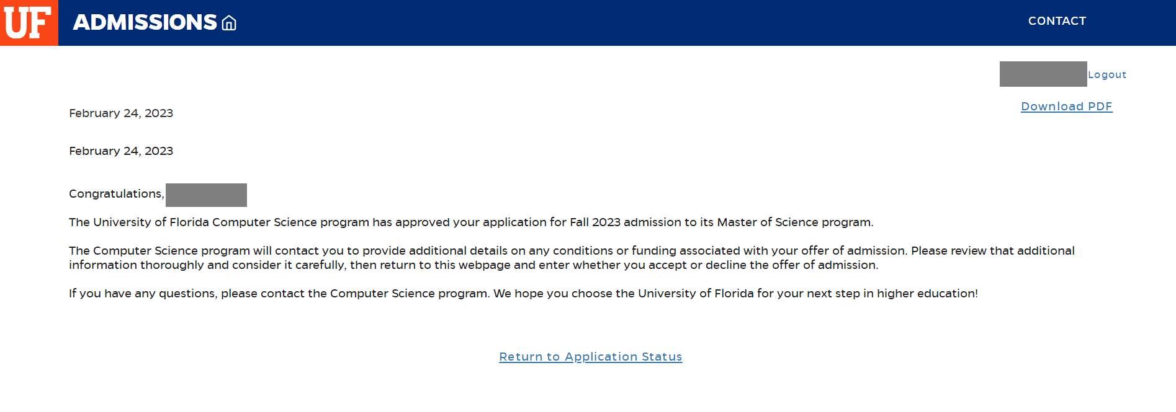This screenshot has width=1176, height=412.
Task: Open the ADMISSIONS header title
Action: (145, 22)
